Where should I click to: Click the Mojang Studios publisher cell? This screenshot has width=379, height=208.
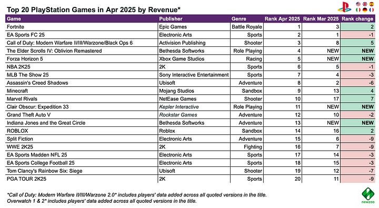click(x=194, y=91)
